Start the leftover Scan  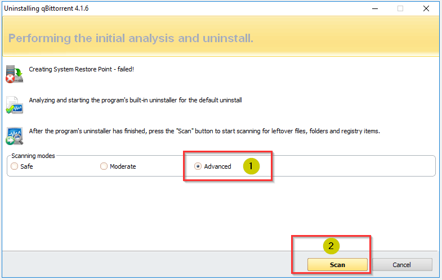(337, 264)
